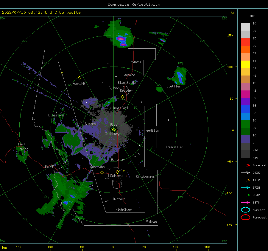This screenshot has width=268, height=251.
Task: Click the Blackfalds town label
Action: point(127,83)
